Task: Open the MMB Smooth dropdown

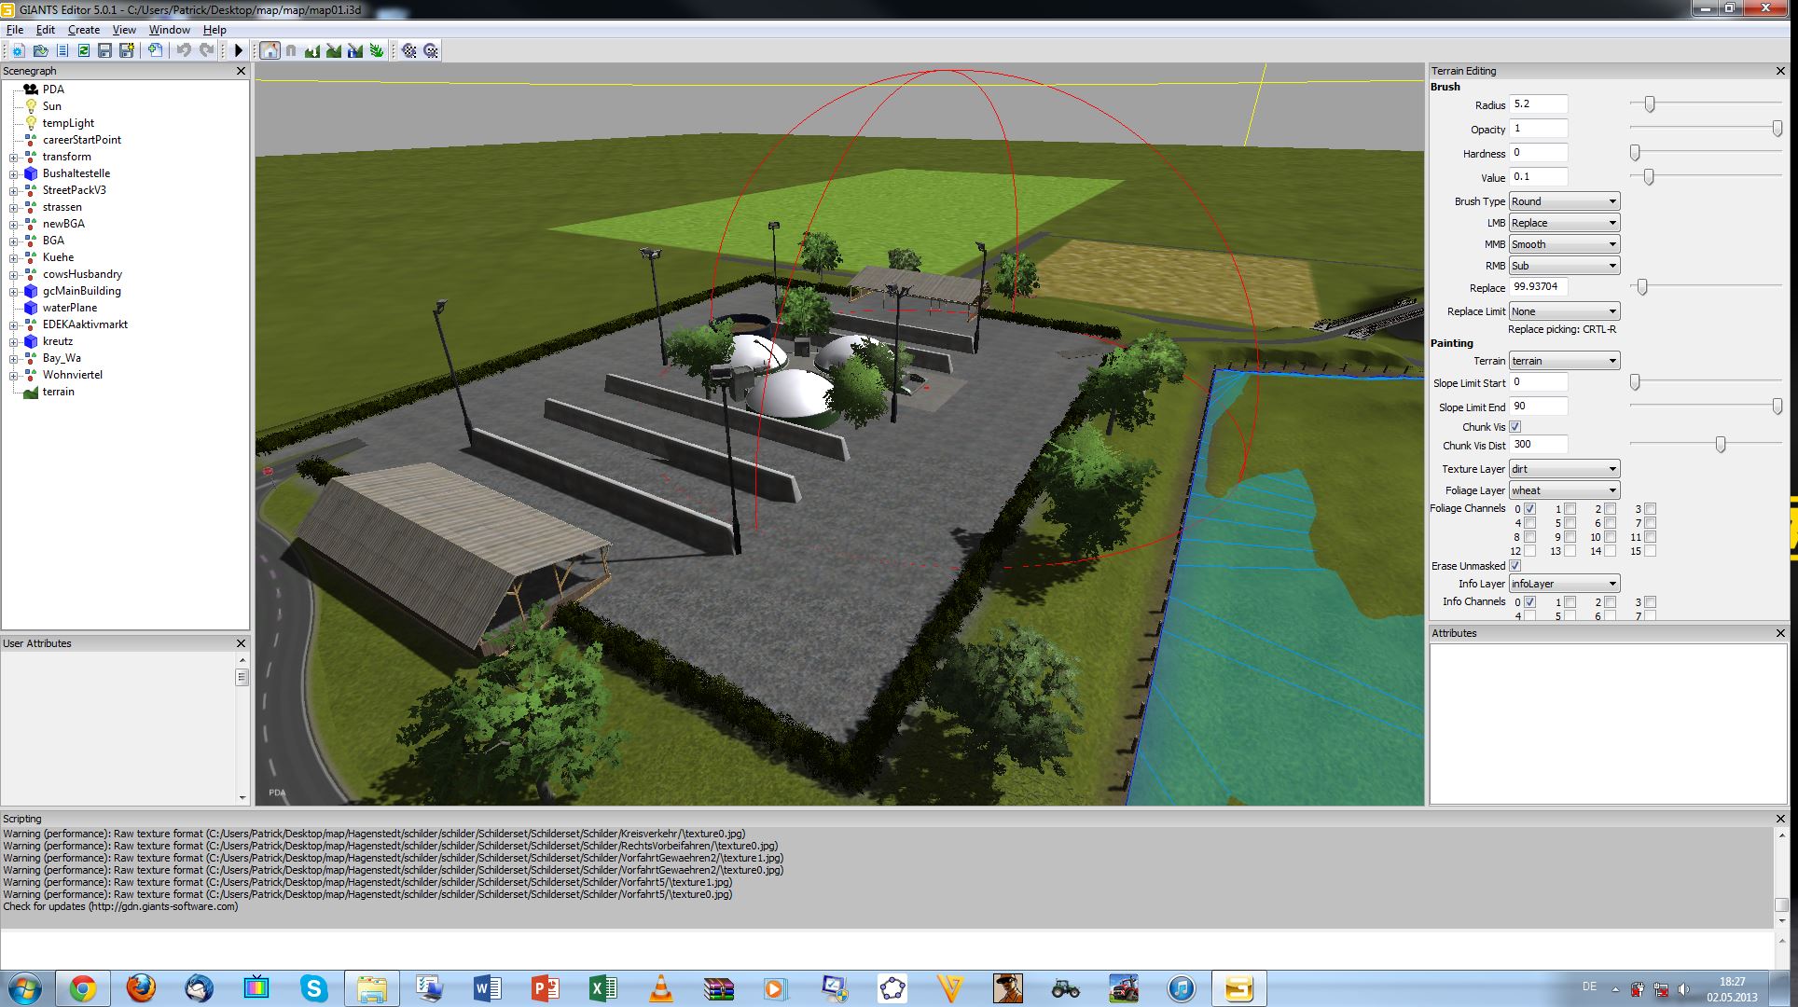Action: 1564,244
